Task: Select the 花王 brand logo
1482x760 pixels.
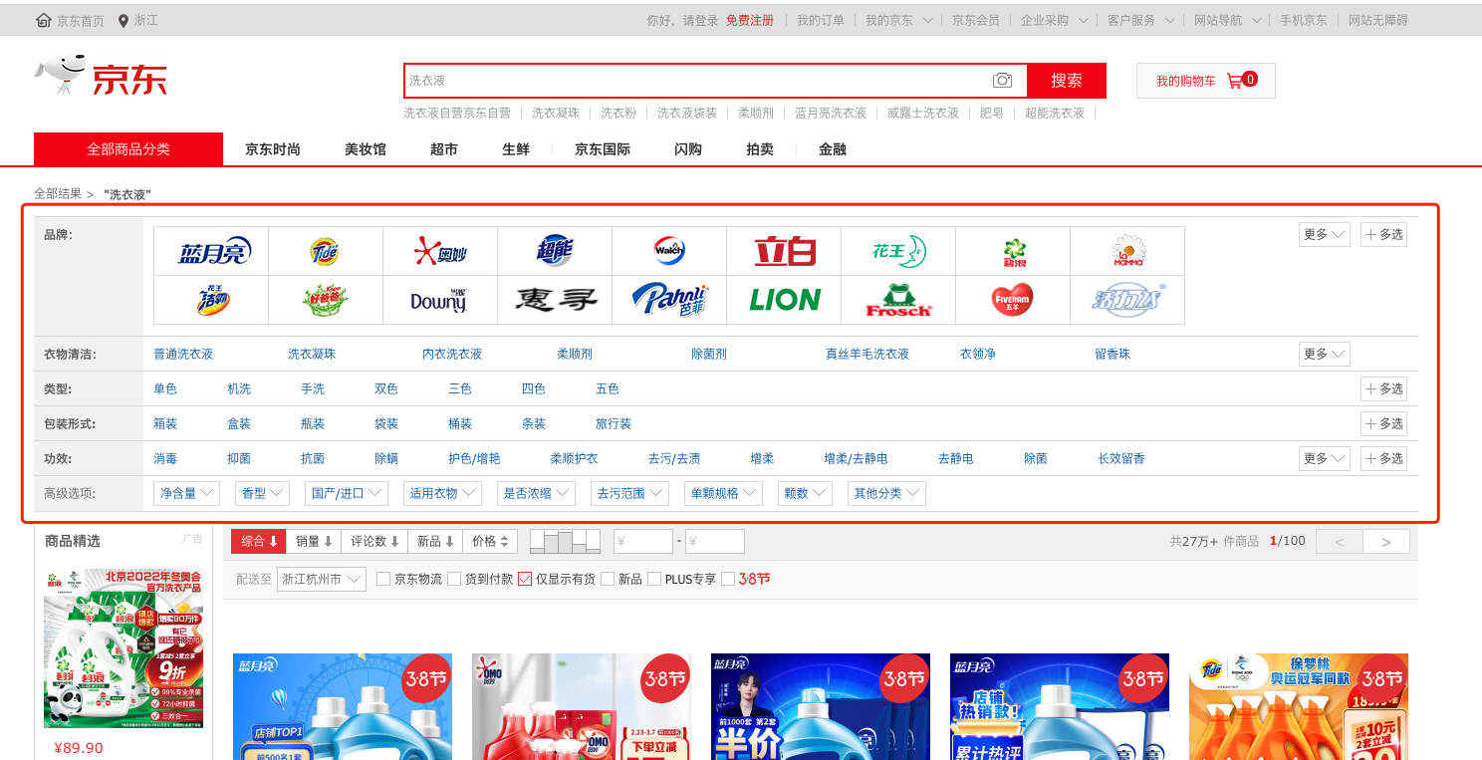Action: pos(898,252)
